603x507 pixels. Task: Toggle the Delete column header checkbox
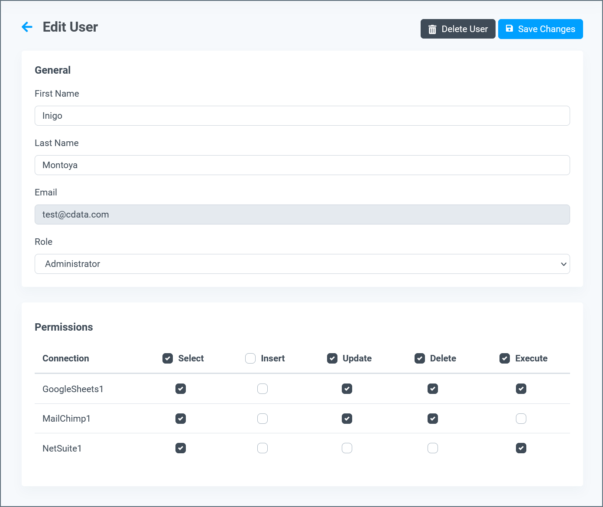pyautogui.click(x=420, y=358)
